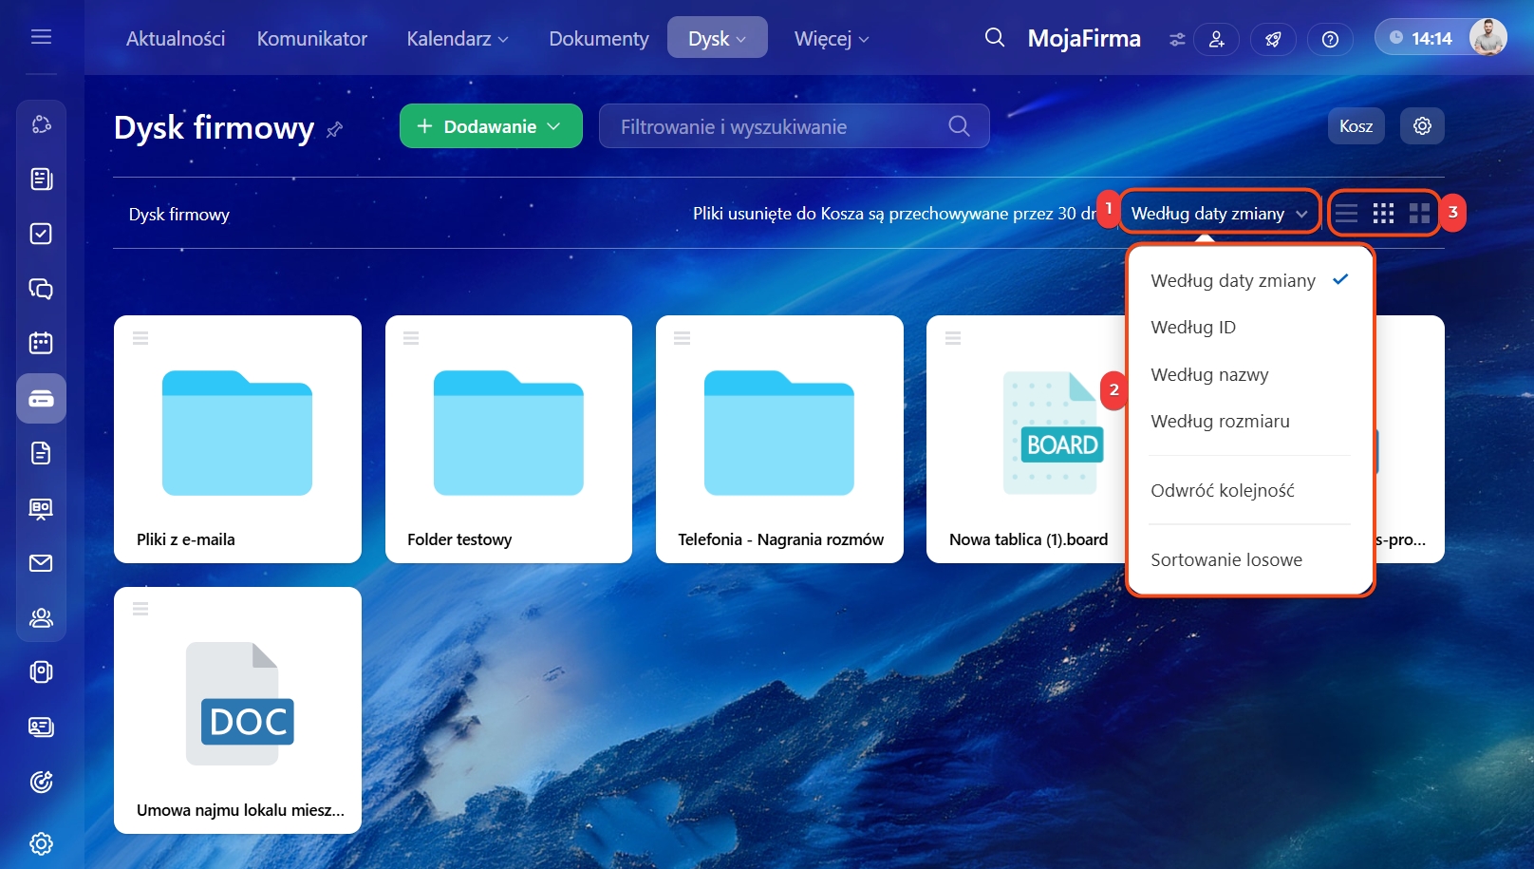Choose Odwróć kolejność from the sort menu

(x=1222, y=491)
